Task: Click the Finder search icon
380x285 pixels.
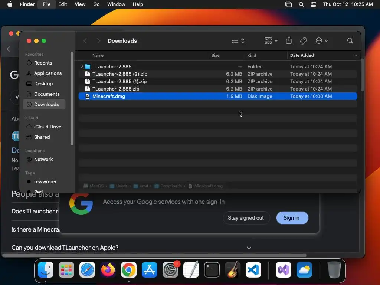Action: pos(350,41)
